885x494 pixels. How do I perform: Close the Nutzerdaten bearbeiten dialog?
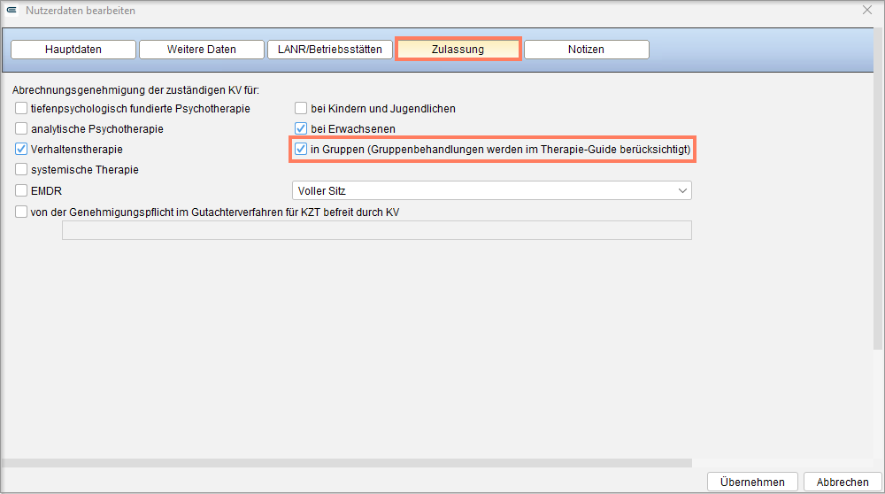867,10
